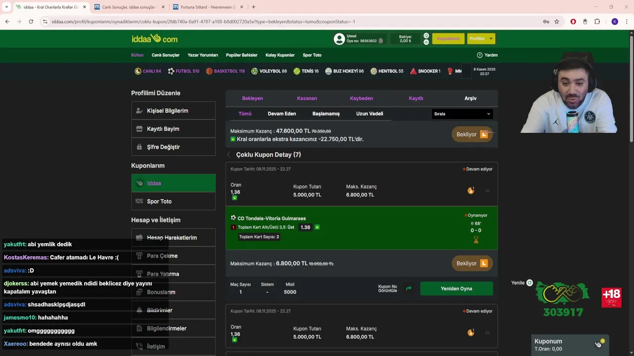Bookmark this page with the star icon
Screen dimensions: 634x356
pyautogui.click(x=557, y=22)
